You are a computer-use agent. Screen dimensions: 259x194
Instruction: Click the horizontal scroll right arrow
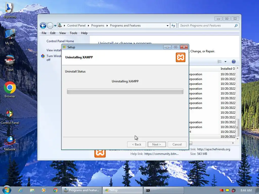(x=233, y=143)
